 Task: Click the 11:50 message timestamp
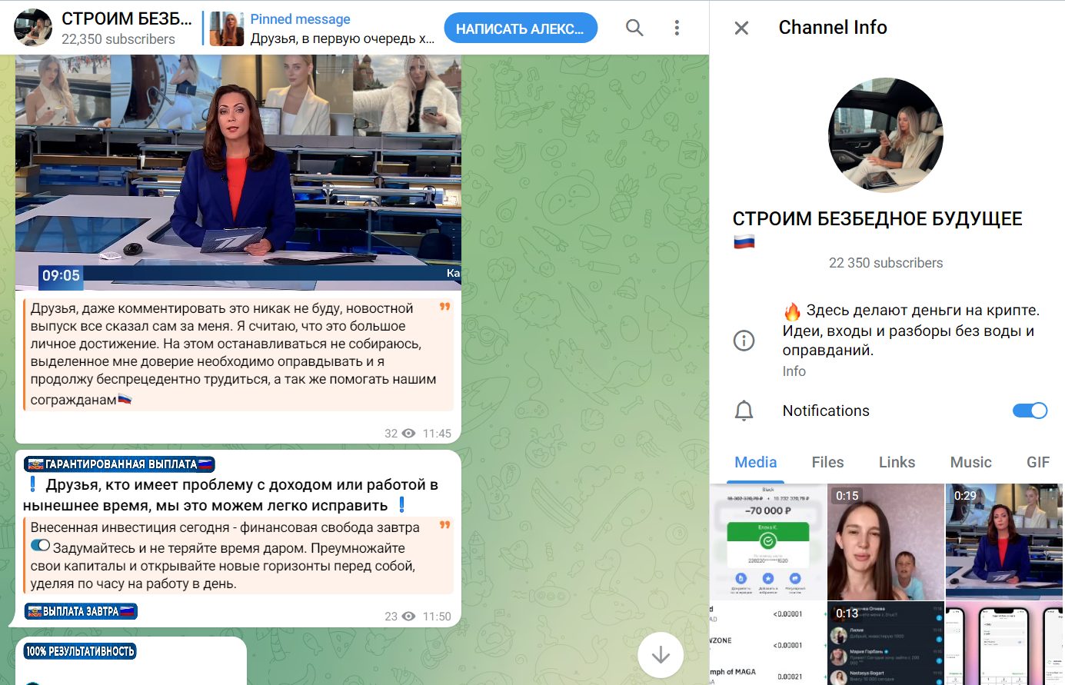[437, 617]
